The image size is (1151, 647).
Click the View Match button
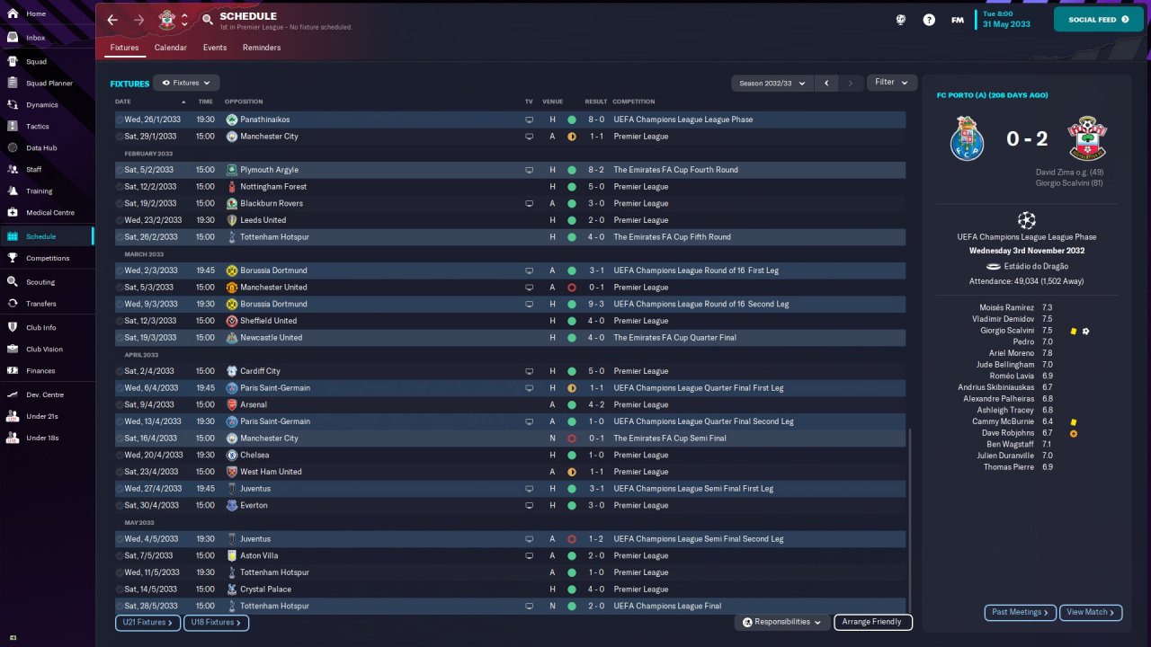[x=1091, y=612]
